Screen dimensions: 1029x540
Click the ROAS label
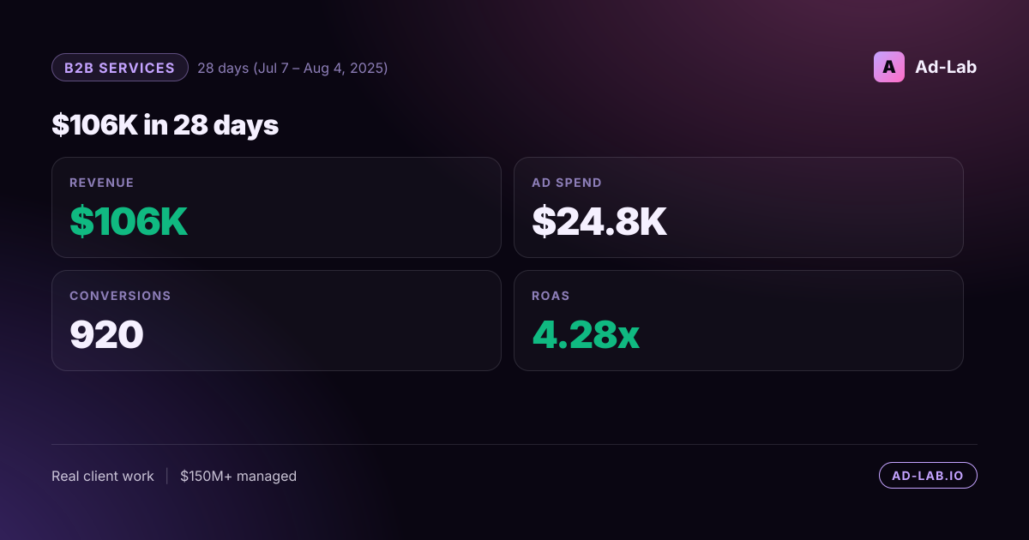point(551,296)
